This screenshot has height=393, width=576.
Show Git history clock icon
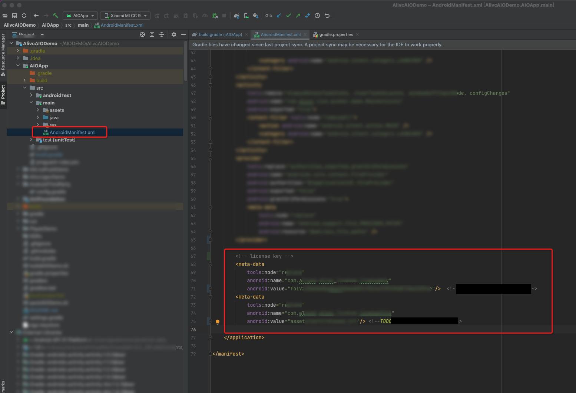[317, 16]
